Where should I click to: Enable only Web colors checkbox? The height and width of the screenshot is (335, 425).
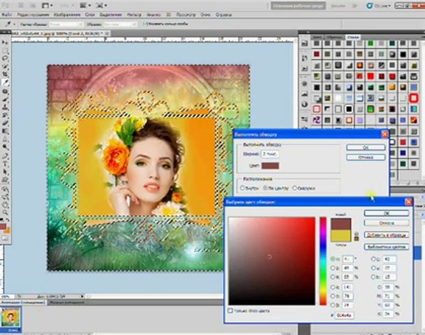click(230, 311)
